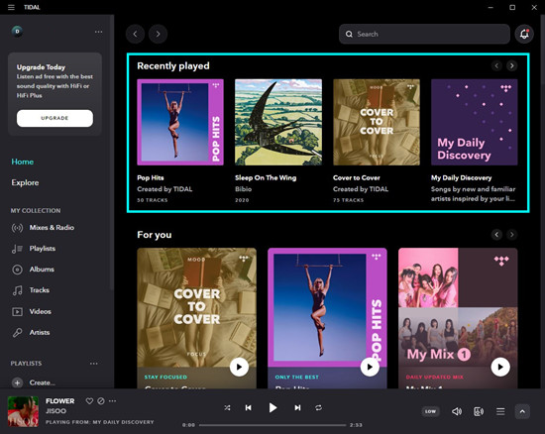Image resolution: width=545 pixels, height=434 pixels.
Task: Click the Create... playlist link
Action: 42,382
